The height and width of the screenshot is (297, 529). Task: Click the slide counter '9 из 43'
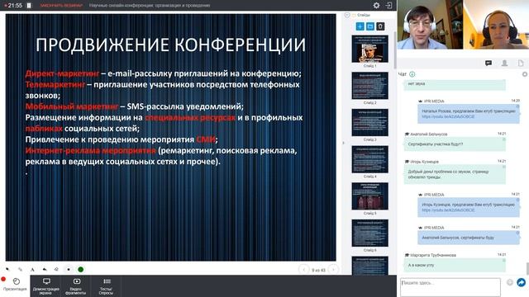pyautogui.click(x=318, y=270)
